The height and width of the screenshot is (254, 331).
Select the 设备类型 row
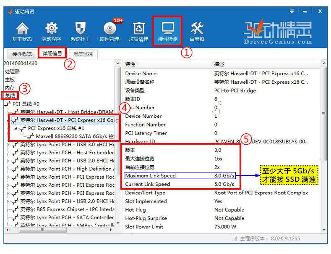221,90
